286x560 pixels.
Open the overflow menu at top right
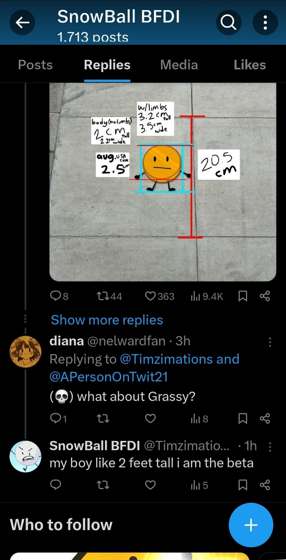click(265, 22)
